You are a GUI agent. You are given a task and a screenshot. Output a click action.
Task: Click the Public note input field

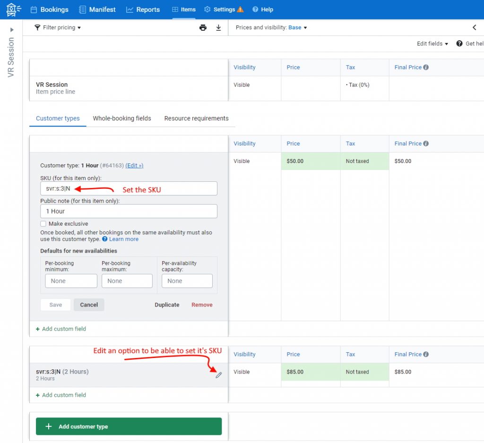point(129,211)
